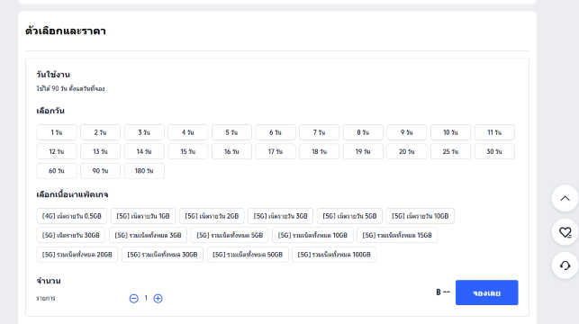Choose the 15 วัน day option
Screen dimensions: 579x324
tap(187, 152)
